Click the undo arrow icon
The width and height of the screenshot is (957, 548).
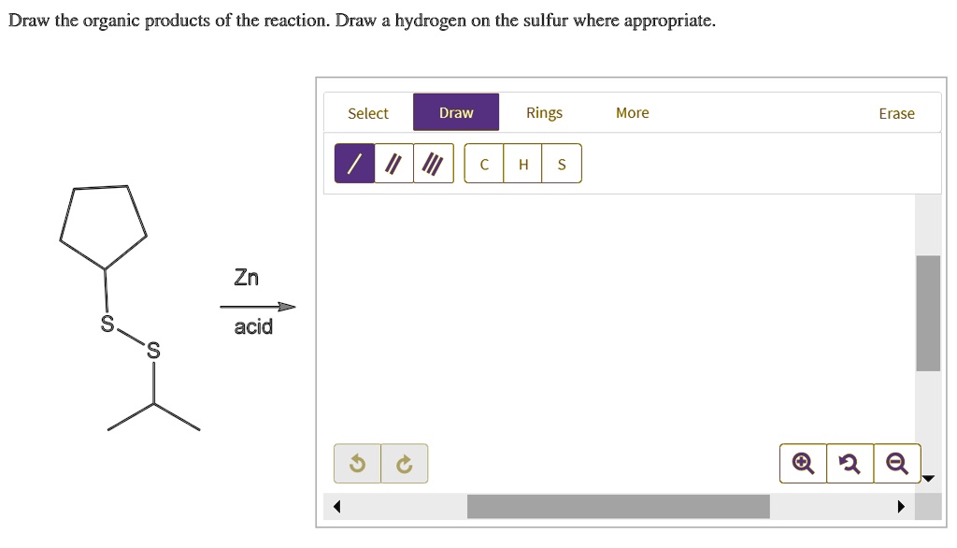click(x=356, y=462)
